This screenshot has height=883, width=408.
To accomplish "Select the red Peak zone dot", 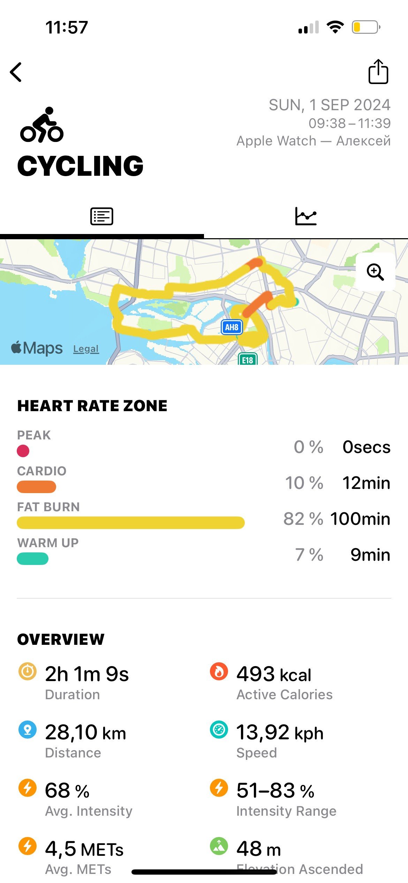I will [23, 451].
